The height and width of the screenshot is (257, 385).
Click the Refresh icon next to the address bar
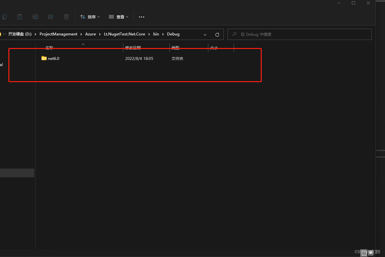click(217, 34)
